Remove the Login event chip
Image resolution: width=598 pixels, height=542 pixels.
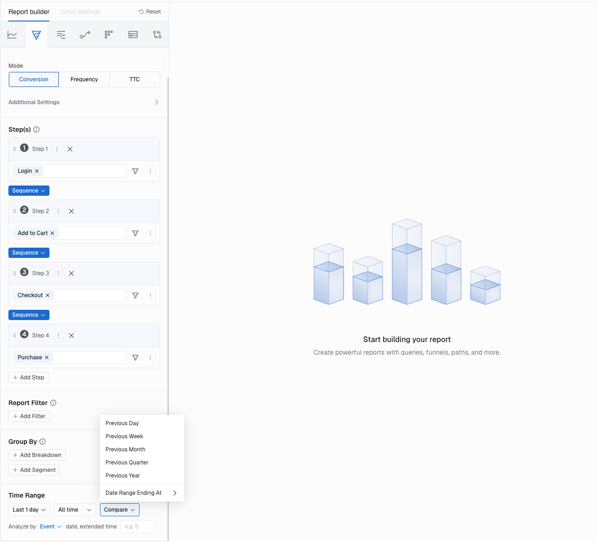[37, 171]
